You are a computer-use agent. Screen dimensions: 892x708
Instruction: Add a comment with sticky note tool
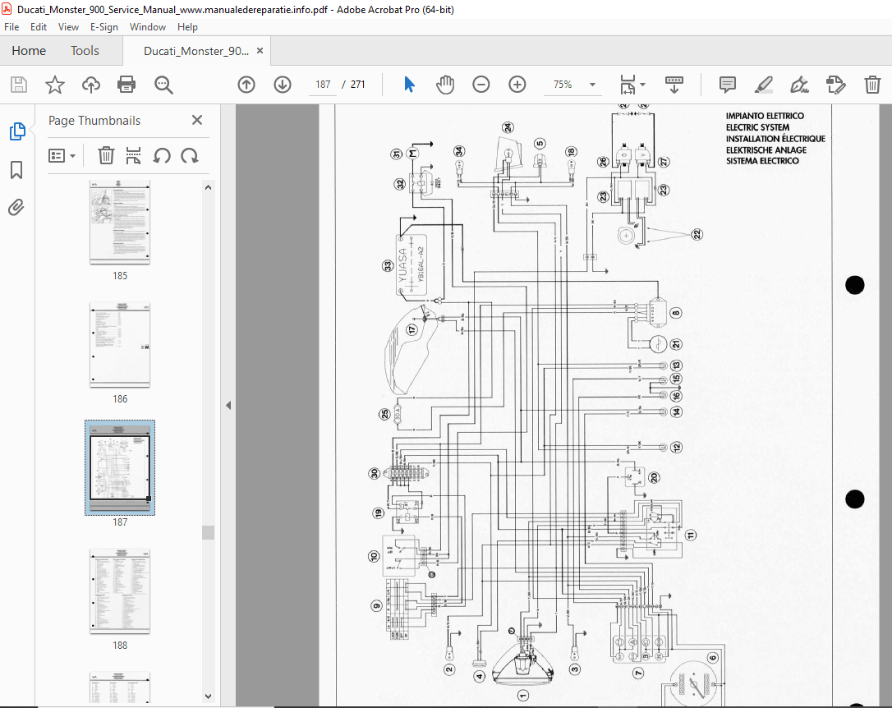point(727,85)
